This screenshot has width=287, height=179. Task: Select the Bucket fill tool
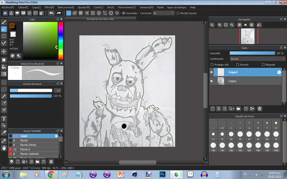coord(4,67)
